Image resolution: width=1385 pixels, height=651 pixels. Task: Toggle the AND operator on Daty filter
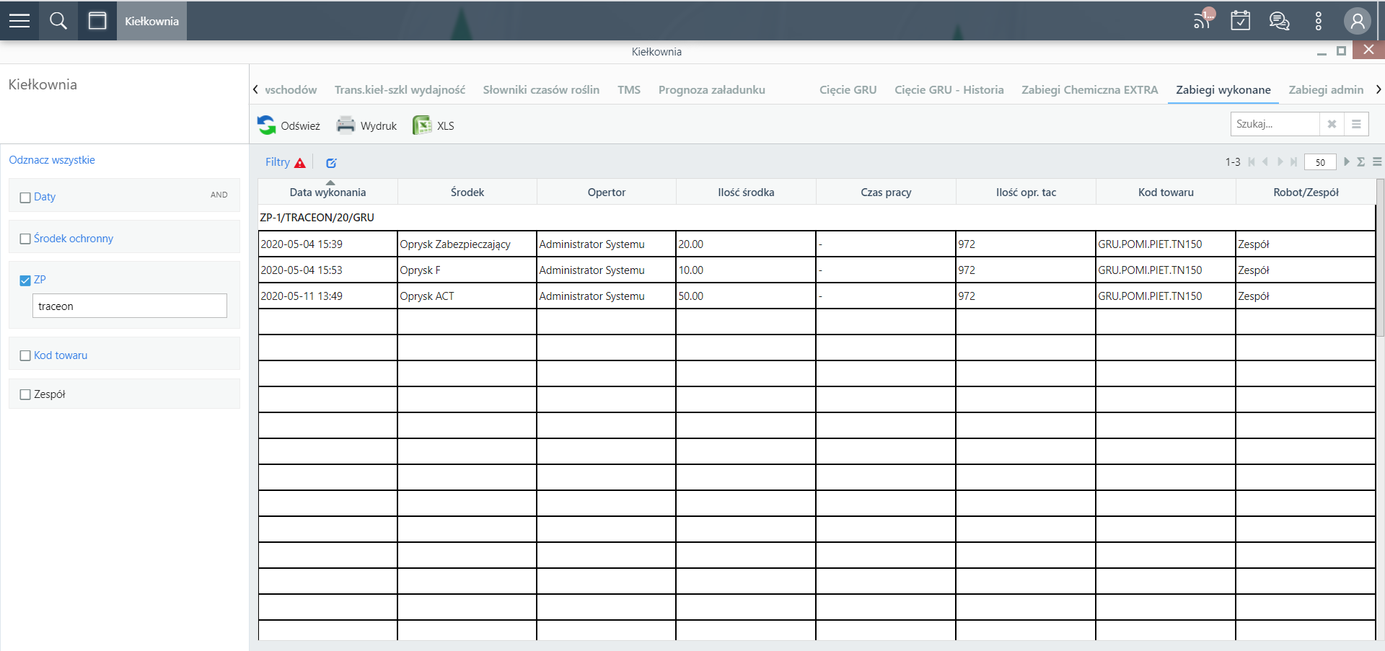(x=219, y=195)
